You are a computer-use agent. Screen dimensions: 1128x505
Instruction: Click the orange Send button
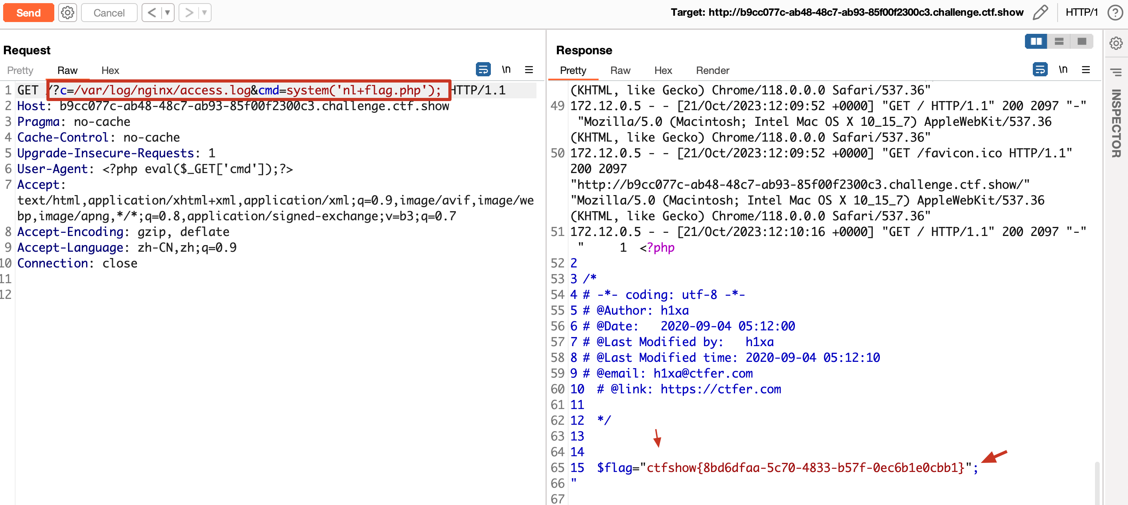(x=28, y=13)
